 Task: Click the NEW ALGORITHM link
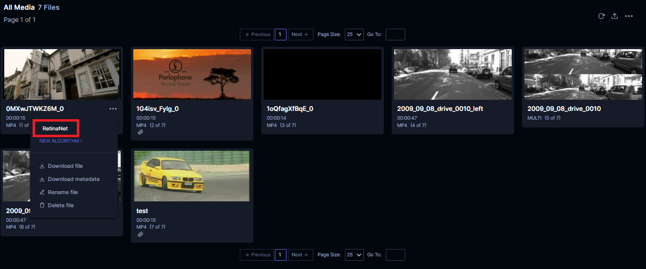(61, 141)
